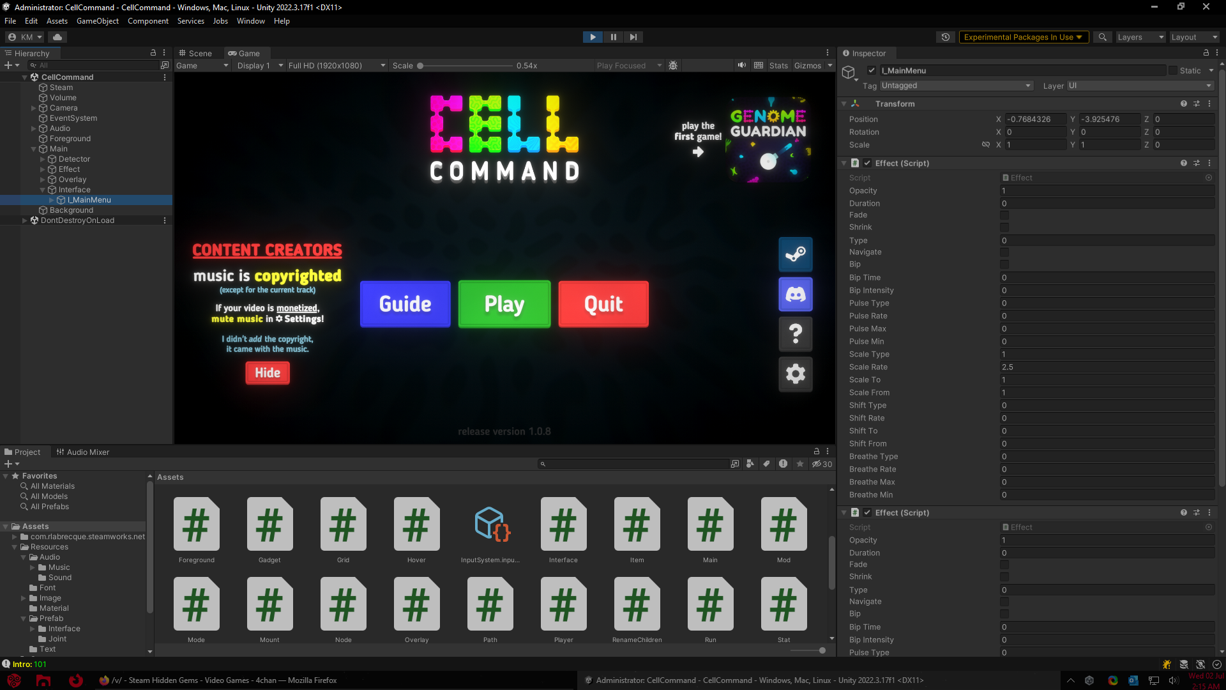The width and height of the screenshot is (1226, 690).
Task: Open the Layer UI dropdown
Action: coord(1140,86)
